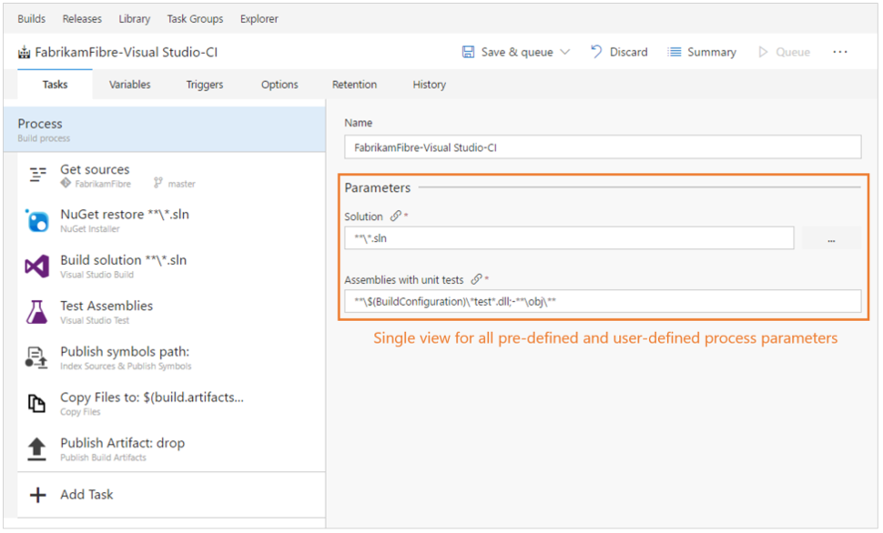Switch to the Variables tab
The width and height of the screenshot is (883, 533).
(x=130, y=85)
